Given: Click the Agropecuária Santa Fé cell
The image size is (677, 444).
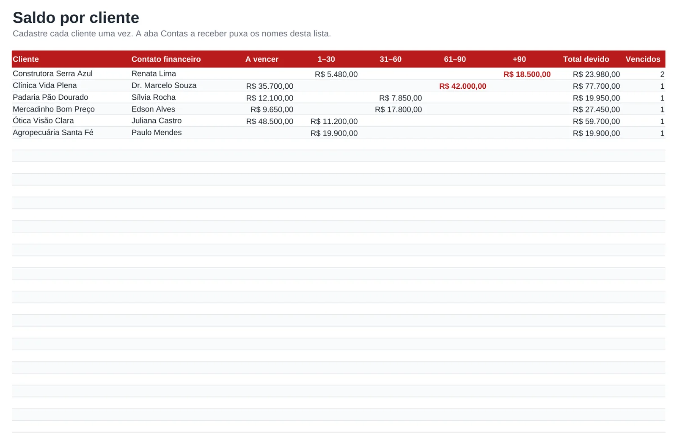Looking at the screenshot, I should coord(53,132).
